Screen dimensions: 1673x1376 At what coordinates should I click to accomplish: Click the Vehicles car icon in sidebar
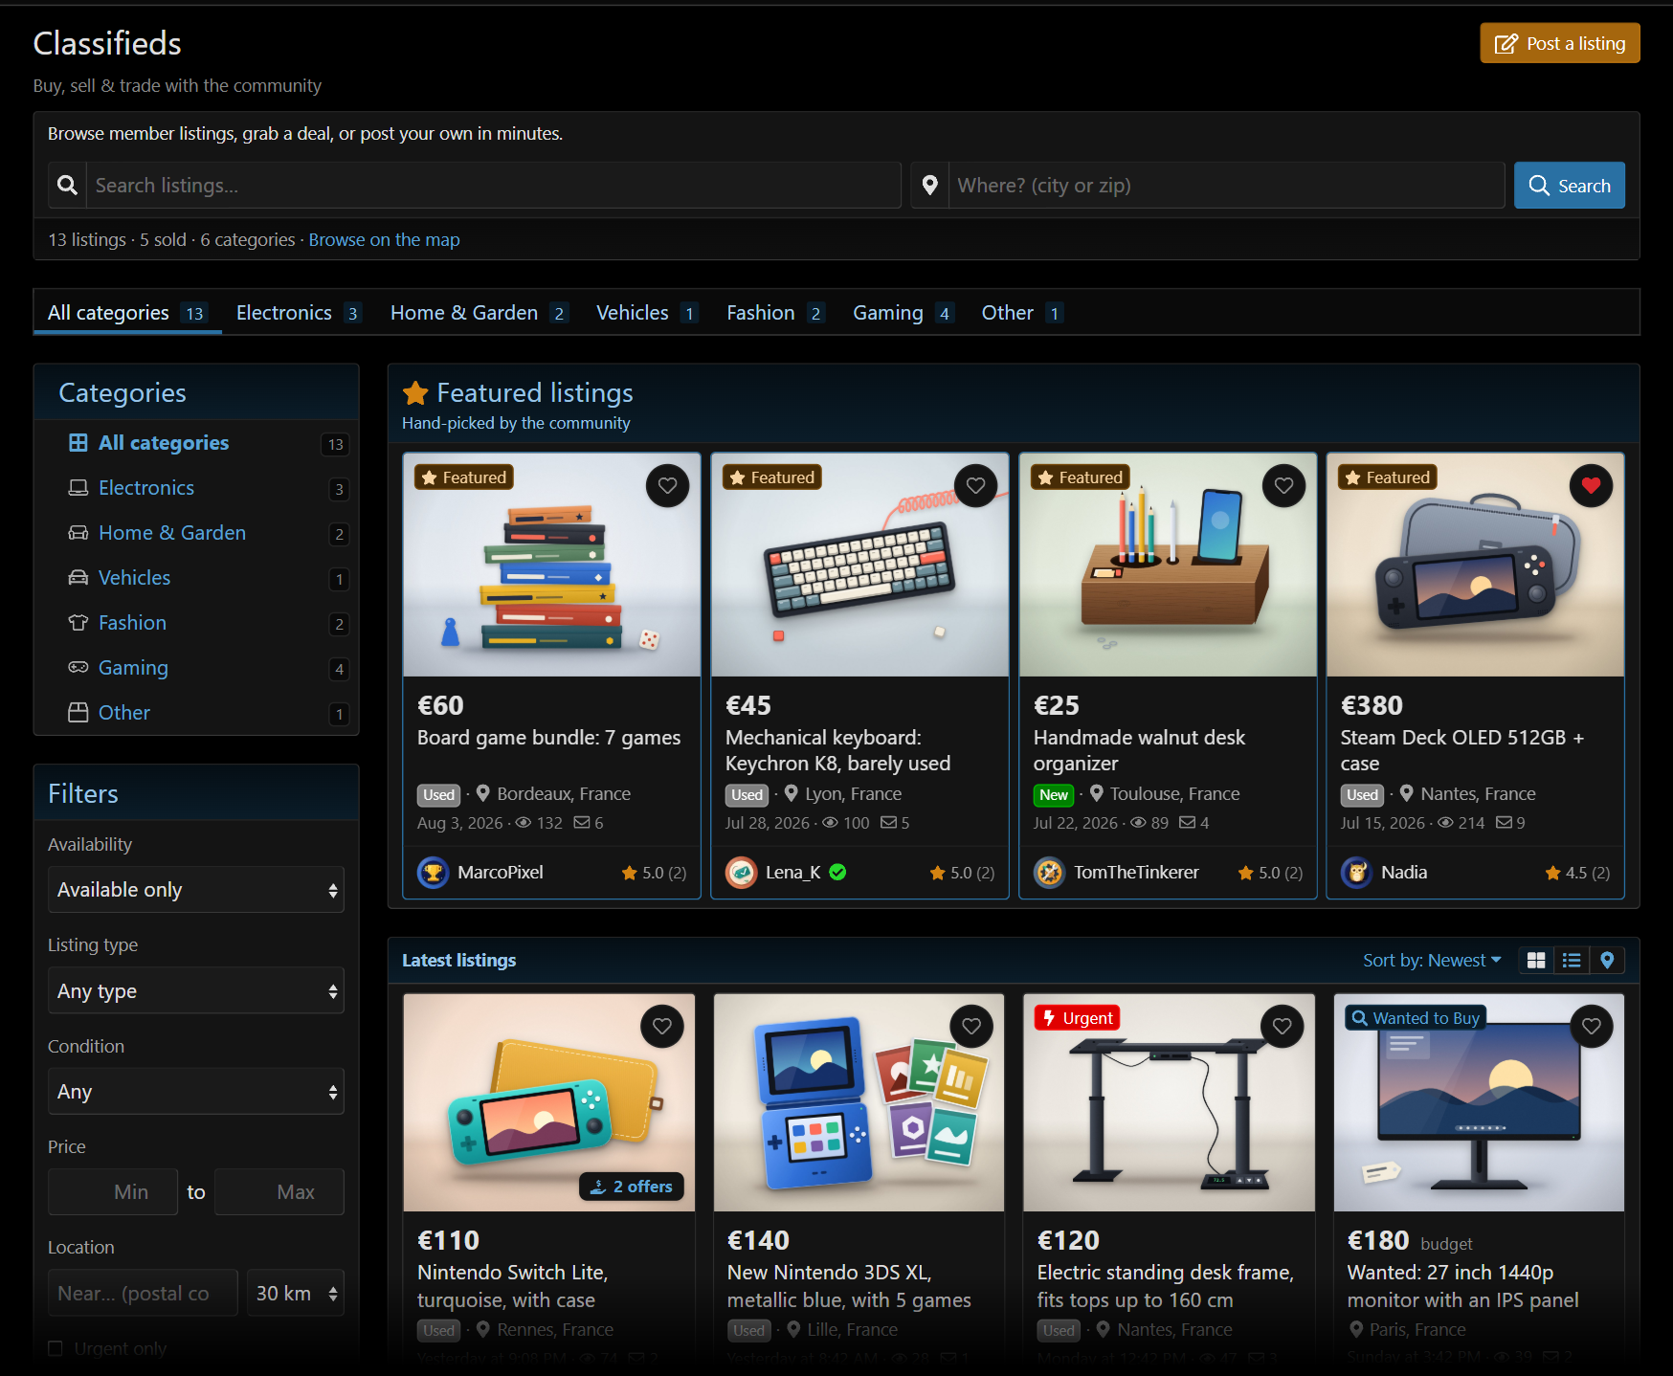click(x=78, y=578)
